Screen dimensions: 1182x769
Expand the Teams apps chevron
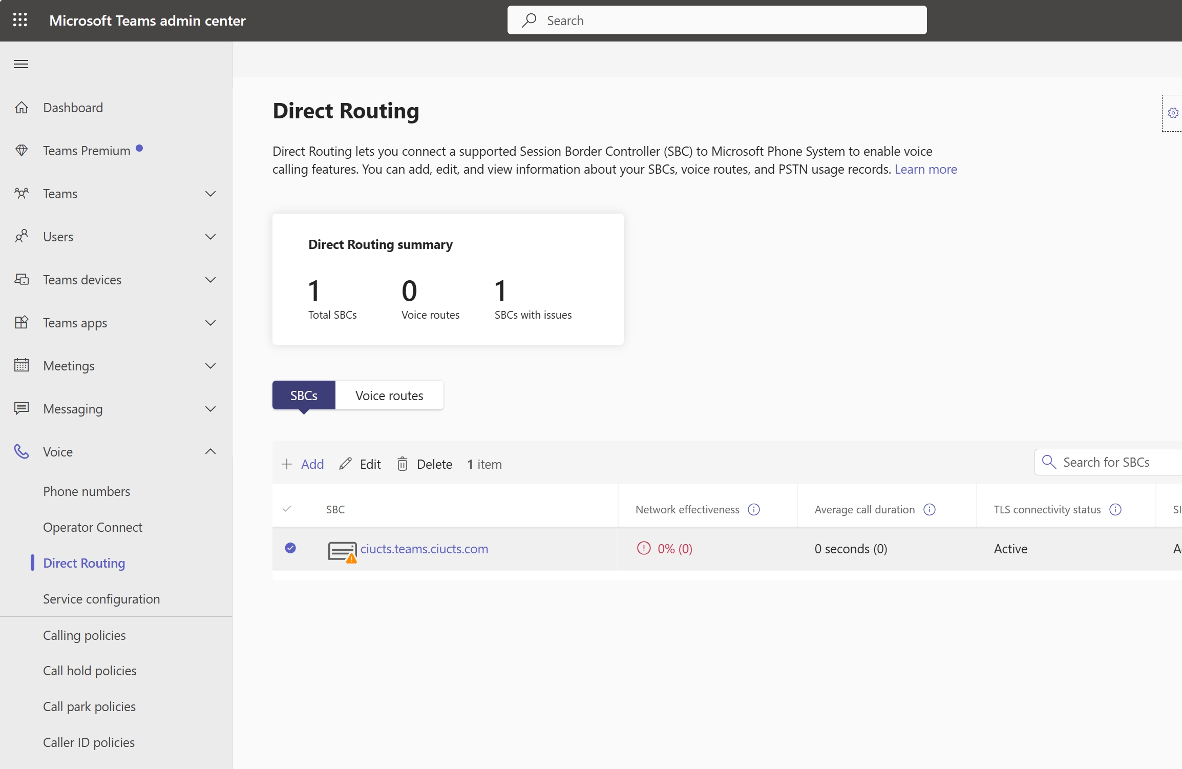coord(210,323)
